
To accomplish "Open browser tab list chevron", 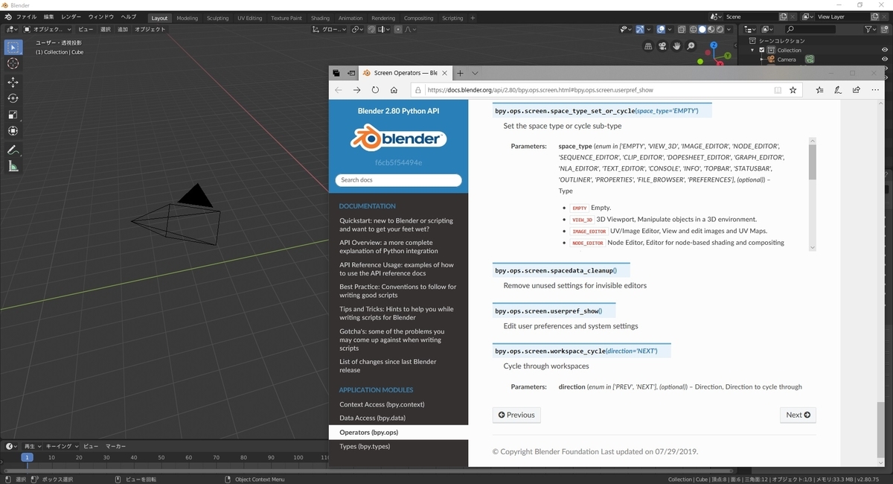I will 475,73.
